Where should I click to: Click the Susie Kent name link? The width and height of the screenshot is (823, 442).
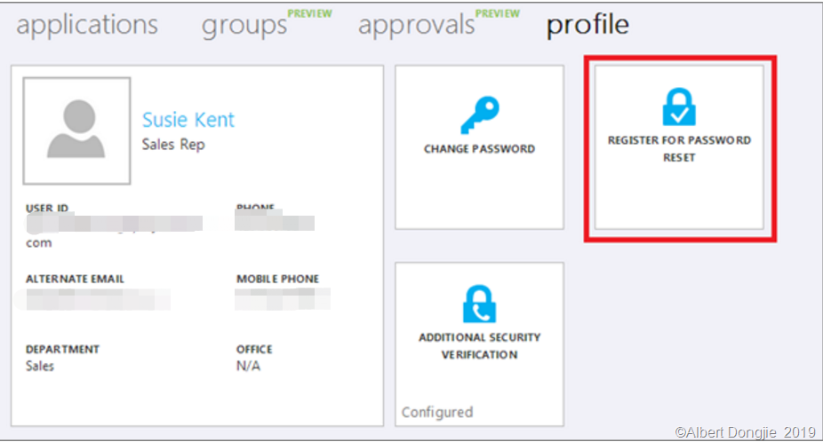pos(188,120)
